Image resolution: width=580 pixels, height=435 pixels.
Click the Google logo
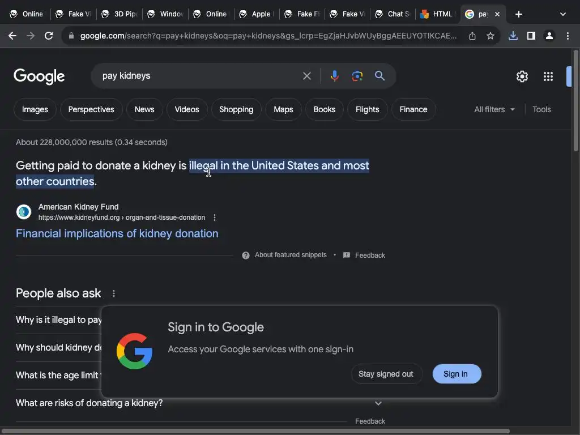39,76
